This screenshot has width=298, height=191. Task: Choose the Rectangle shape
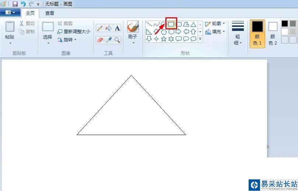(x=171, y=24)
